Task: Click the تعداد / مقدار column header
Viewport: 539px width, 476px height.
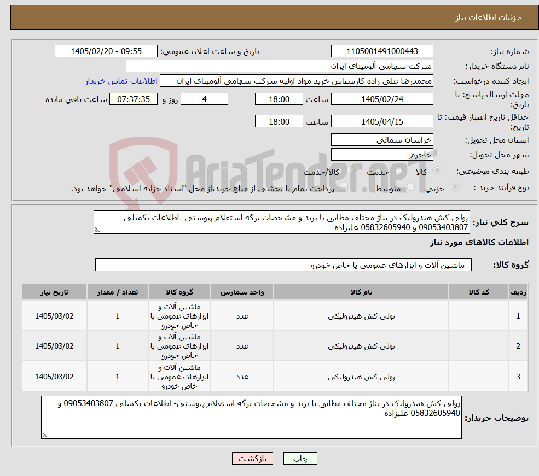Action: [x=117, y=292]
